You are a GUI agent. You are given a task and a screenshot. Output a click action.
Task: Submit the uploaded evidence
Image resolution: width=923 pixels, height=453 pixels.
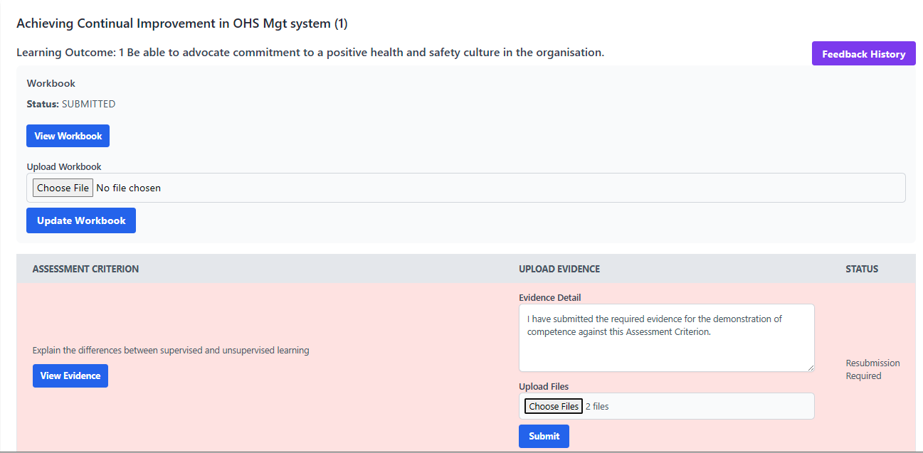point(544,436)
